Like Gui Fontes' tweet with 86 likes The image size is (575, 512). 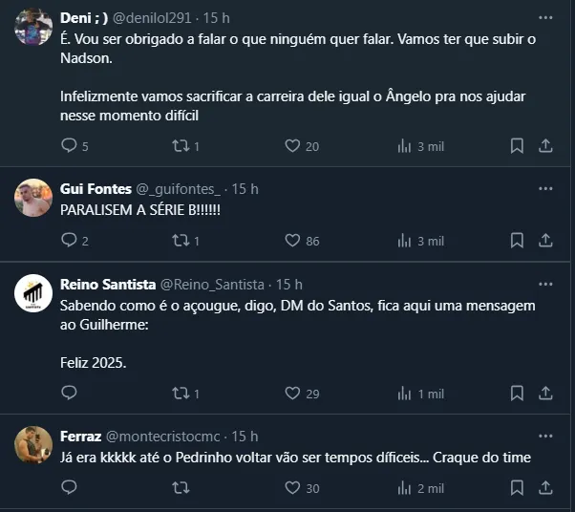coord(293,241)
